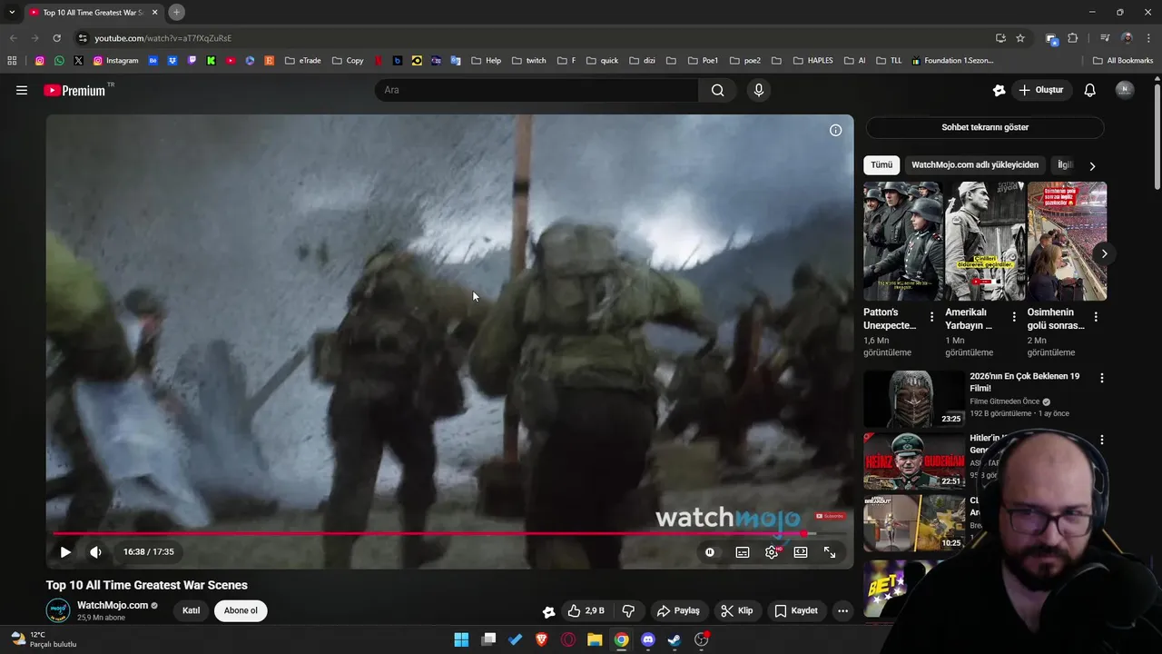Show video info cards icon
The width and height of the screenshot is (1162, 654).
[835, 130]
